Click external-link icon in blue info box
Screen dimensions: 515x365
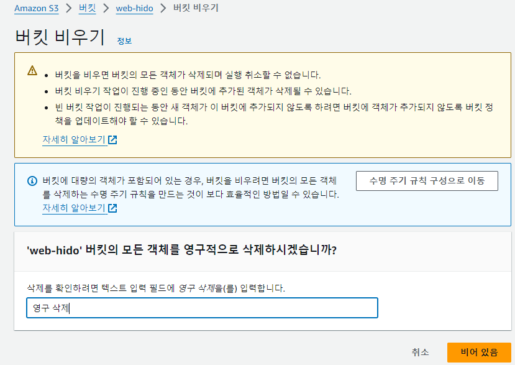tap(112, 208)
